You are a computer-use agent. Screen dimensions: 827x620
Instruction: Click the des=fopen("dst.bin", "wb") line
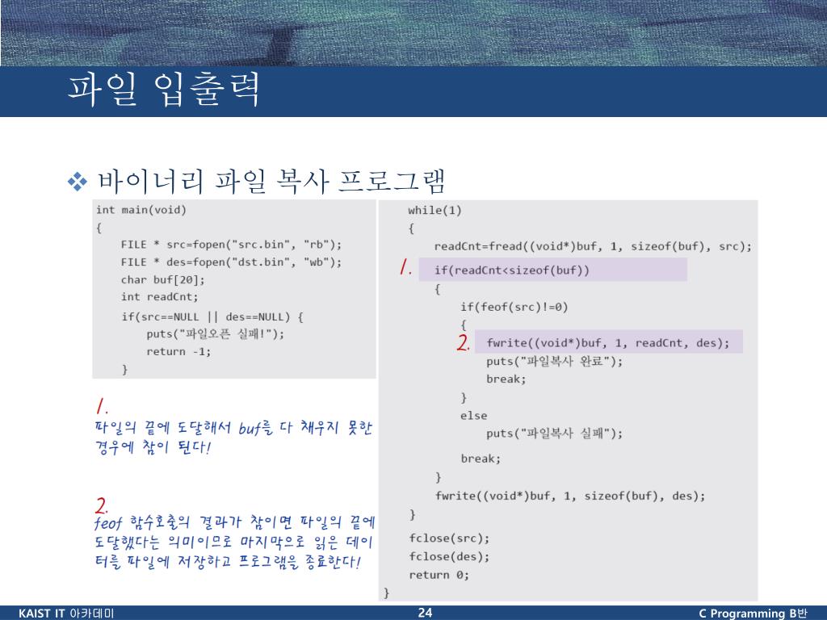coord(231,262)
